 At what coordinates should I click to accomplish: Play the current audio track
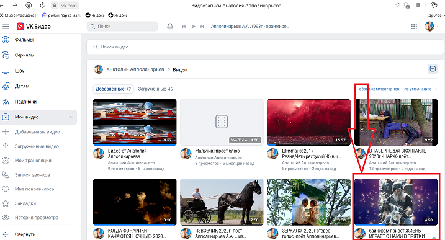tap(193, 27)
